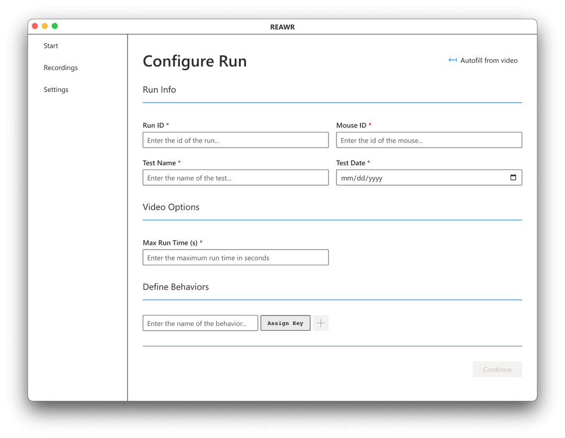This screenshot has width=565, height=438.
Task: Click the Video Options section heading
Action: 171,207
